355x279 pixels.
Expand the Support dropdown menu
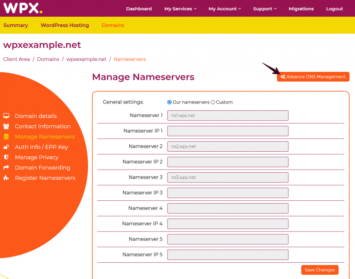(x=265, y=9)
